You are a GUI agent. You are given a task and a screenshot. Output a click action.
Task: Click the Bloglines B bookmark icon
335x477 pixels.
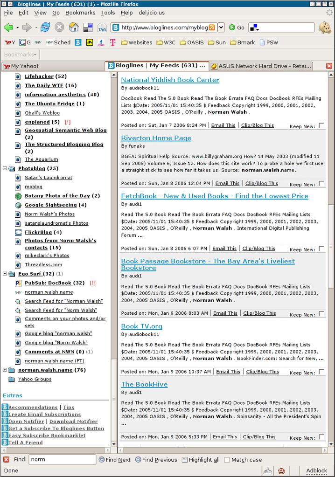point(78,42)
